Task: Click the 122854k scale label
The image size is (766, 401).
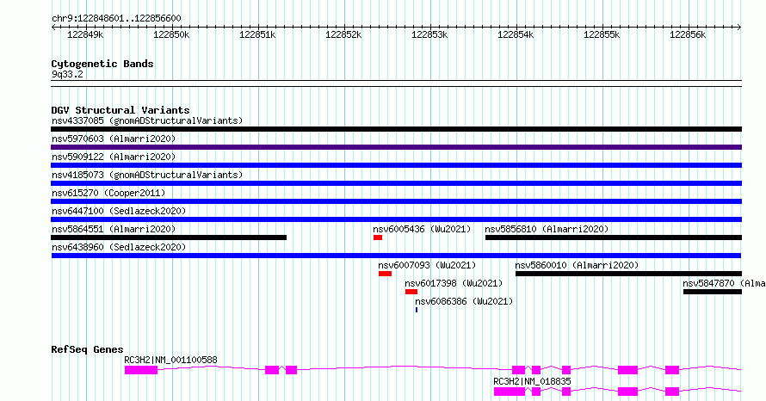Action: click(x=516, y=34)
